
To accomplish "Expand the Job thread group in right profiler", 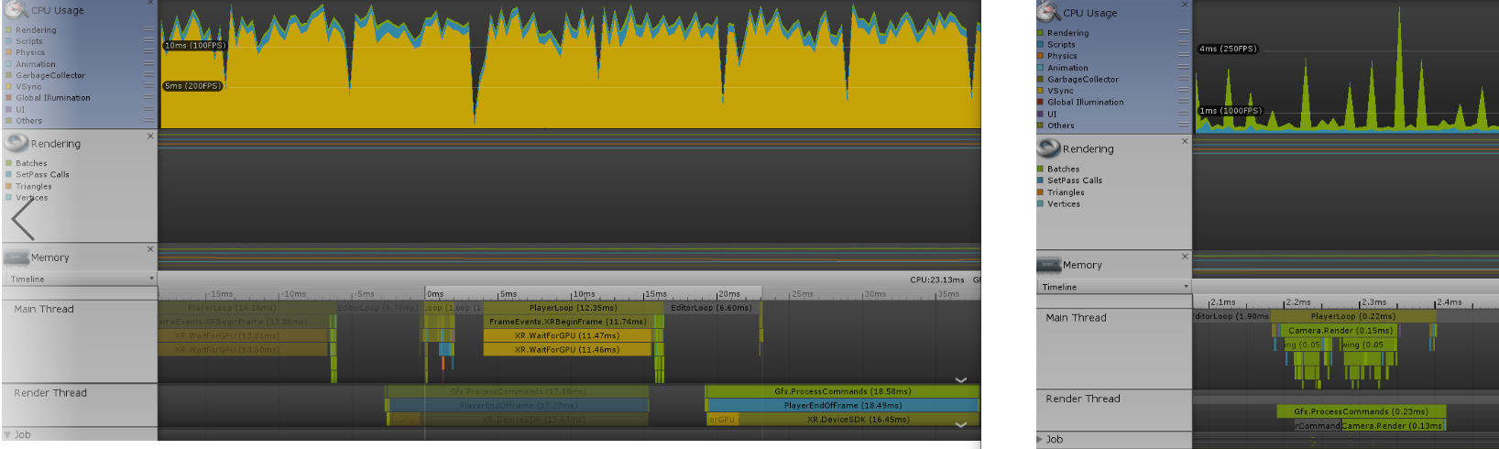I will [1040, 440].
